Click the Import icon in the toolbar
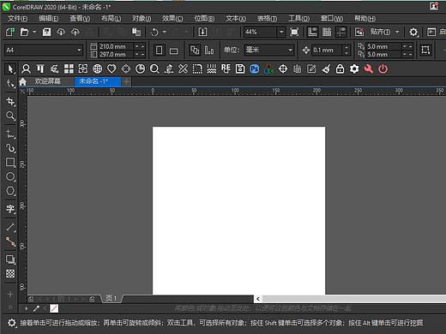Screen dimensions: 446x334 [x=202, y=32]
